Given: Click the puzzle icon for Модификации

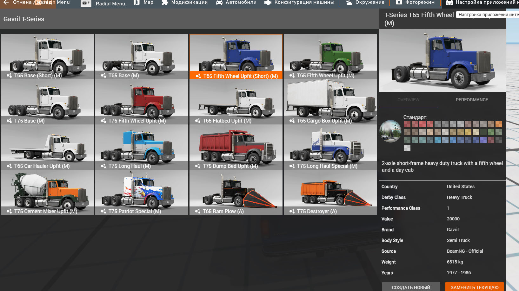Looking at the screenshot, I should click(164, 2).
